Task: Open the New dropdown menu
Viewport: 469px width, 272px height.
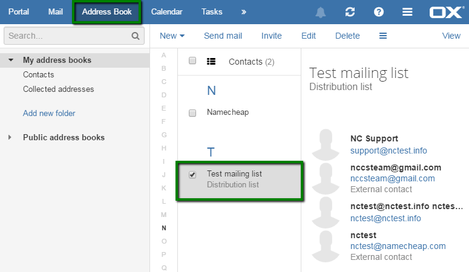Action: click(x=172, y=36)
